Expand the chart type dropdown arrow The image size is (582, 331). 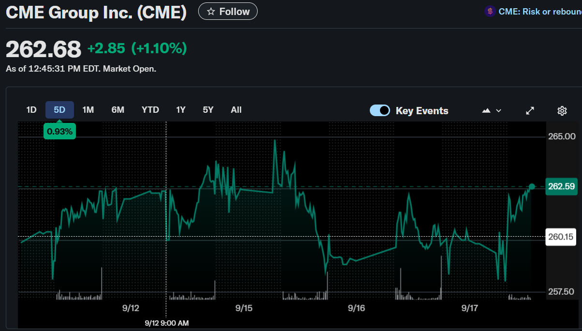(x=499, y=111)
